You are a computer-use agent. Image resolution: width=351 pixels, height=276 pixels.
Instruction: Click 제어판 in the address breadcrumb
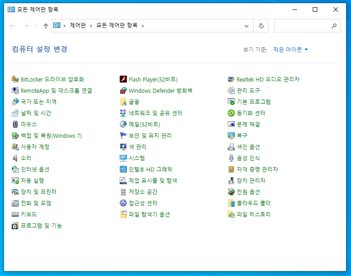tap(78, 26)
